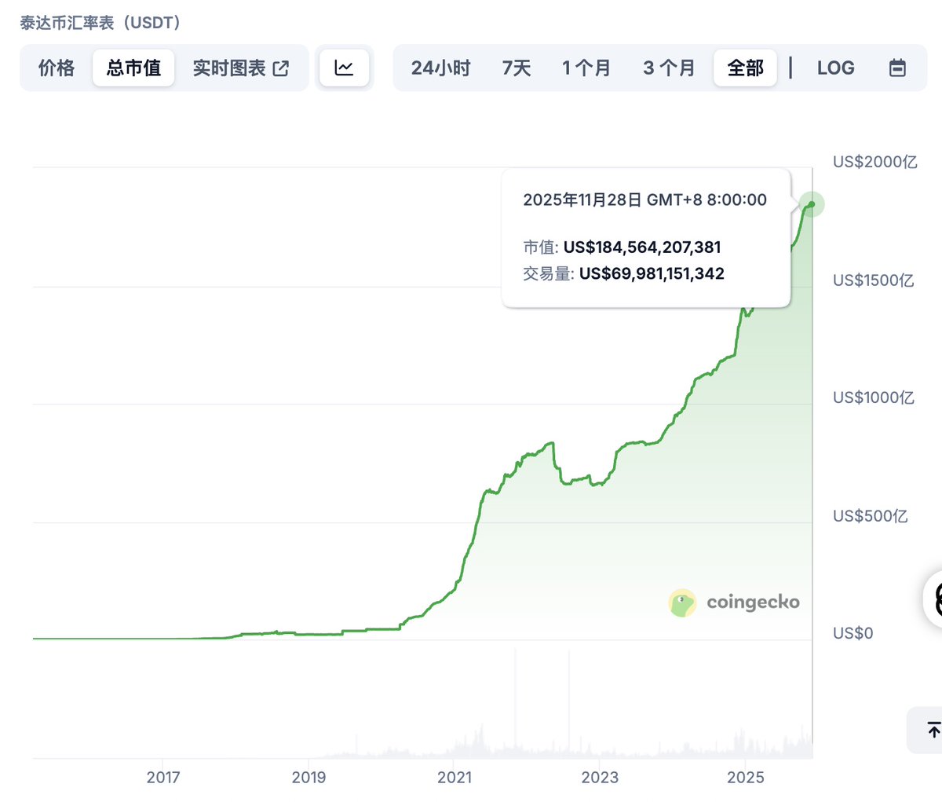
Task: Click the highlighted data point on the chart line
Action: click(812, 204)
